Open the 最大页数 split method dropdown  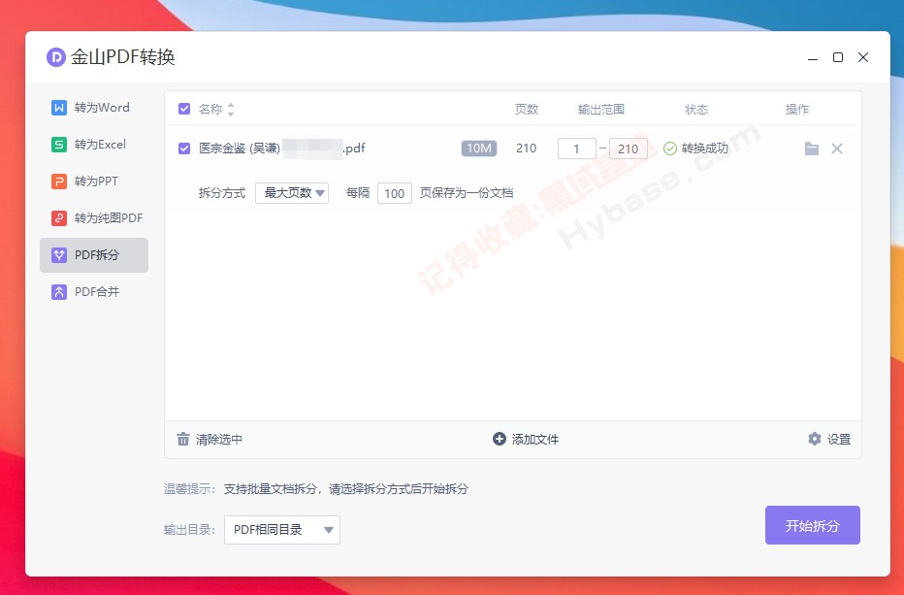click(292, 193)
